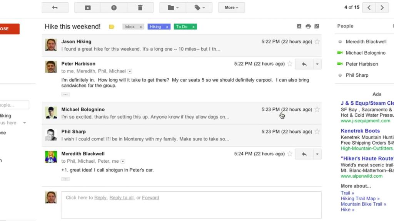Expand recipient details on Peter's message
Screen dimensions: 394x221
tap(130, 71)
